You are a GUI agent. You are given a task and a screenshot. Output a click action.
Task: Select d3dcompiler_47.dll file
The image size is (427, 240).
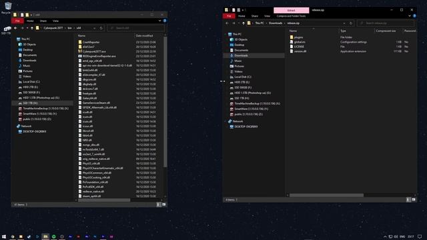(91, 75)
